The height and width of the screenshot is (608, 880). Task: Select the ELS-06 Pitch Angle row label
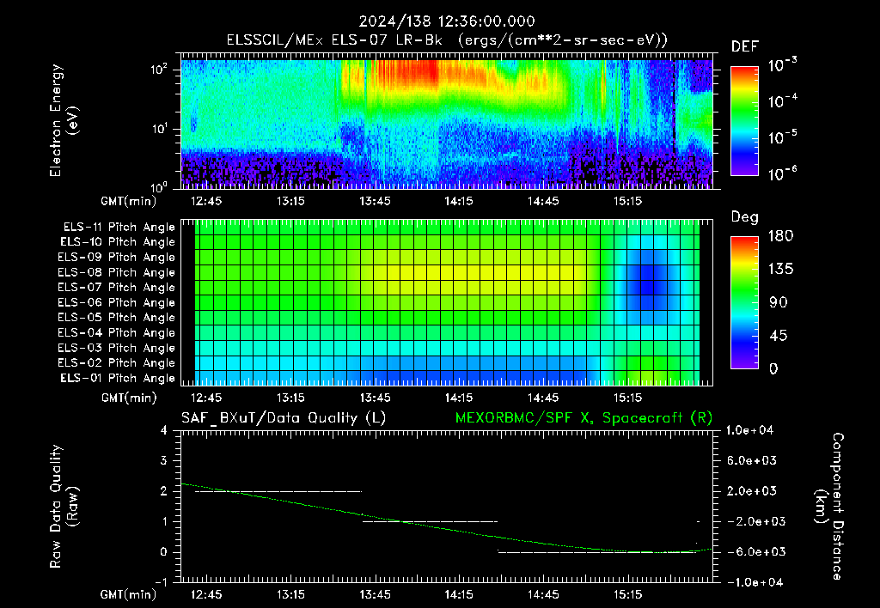(x=117, y=302)
